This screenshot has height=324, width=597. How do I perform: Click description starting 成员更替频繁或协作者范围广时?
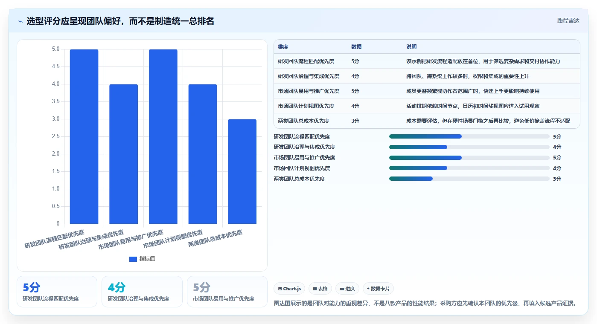[x=473, y=91]
